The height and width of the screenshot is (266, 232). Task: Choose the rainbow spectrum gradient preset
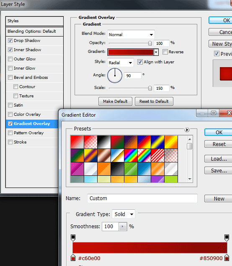pos(131,155)
